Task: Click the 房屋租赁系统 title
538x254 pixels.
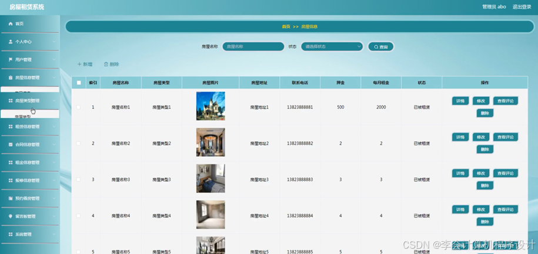Action: 27,7
